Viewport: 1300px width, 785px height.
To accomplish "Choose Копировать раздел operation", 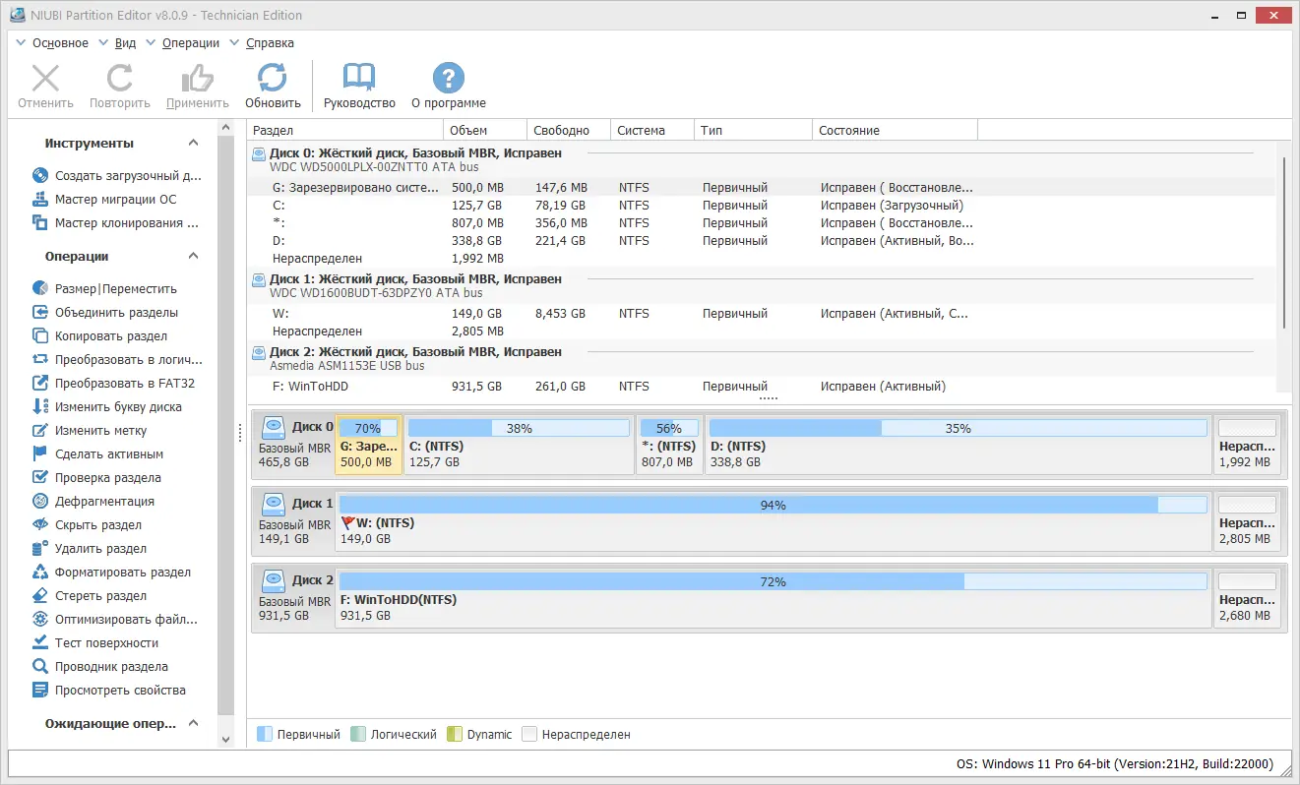I will coord(98,336).
